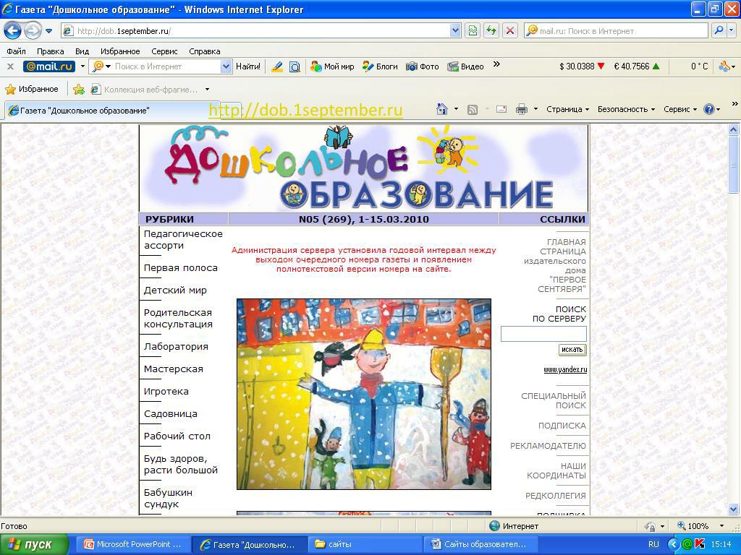The image size is (741, 555).
Task: Open the Mail.ru search field dropdown
Action: click(226, 66)
